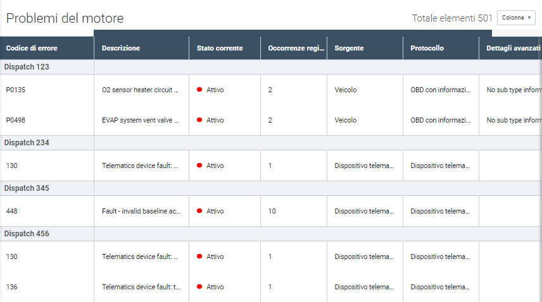Expand the Dispatch 234 group header
This screenshot has height=302, width=542.
(x=27, y=143)
